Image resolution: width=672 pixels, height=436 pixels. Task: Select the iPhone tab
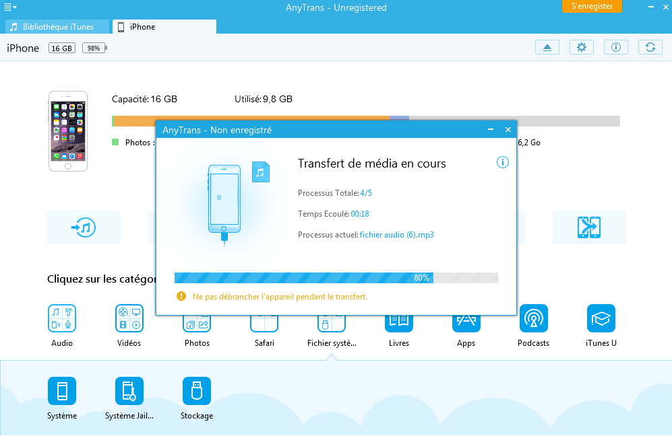click(164, 26)
